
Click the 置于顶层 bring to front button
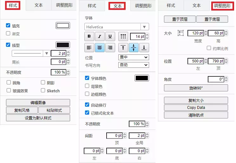[180, 19]
